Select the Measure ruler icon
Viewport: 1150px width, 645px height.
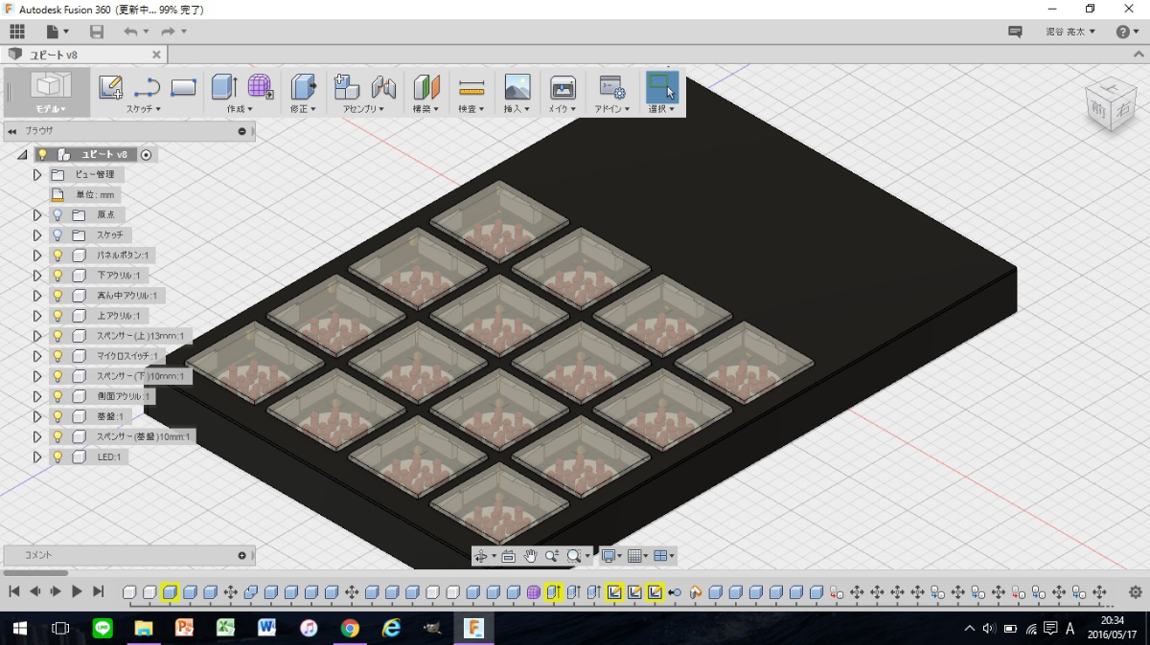click(x=471, y=88)
